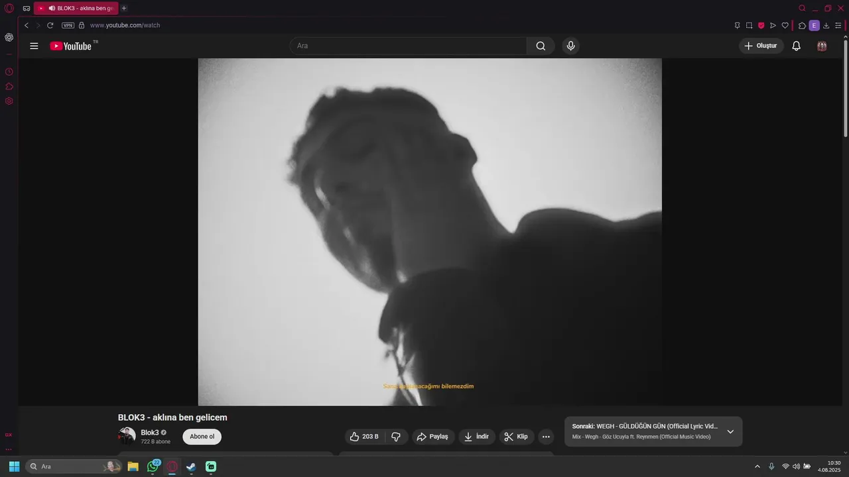The height and width of the screenshot is (477, 849).
Task: Take a page snapshot with dashed square icon
Action: coord(749,25)
